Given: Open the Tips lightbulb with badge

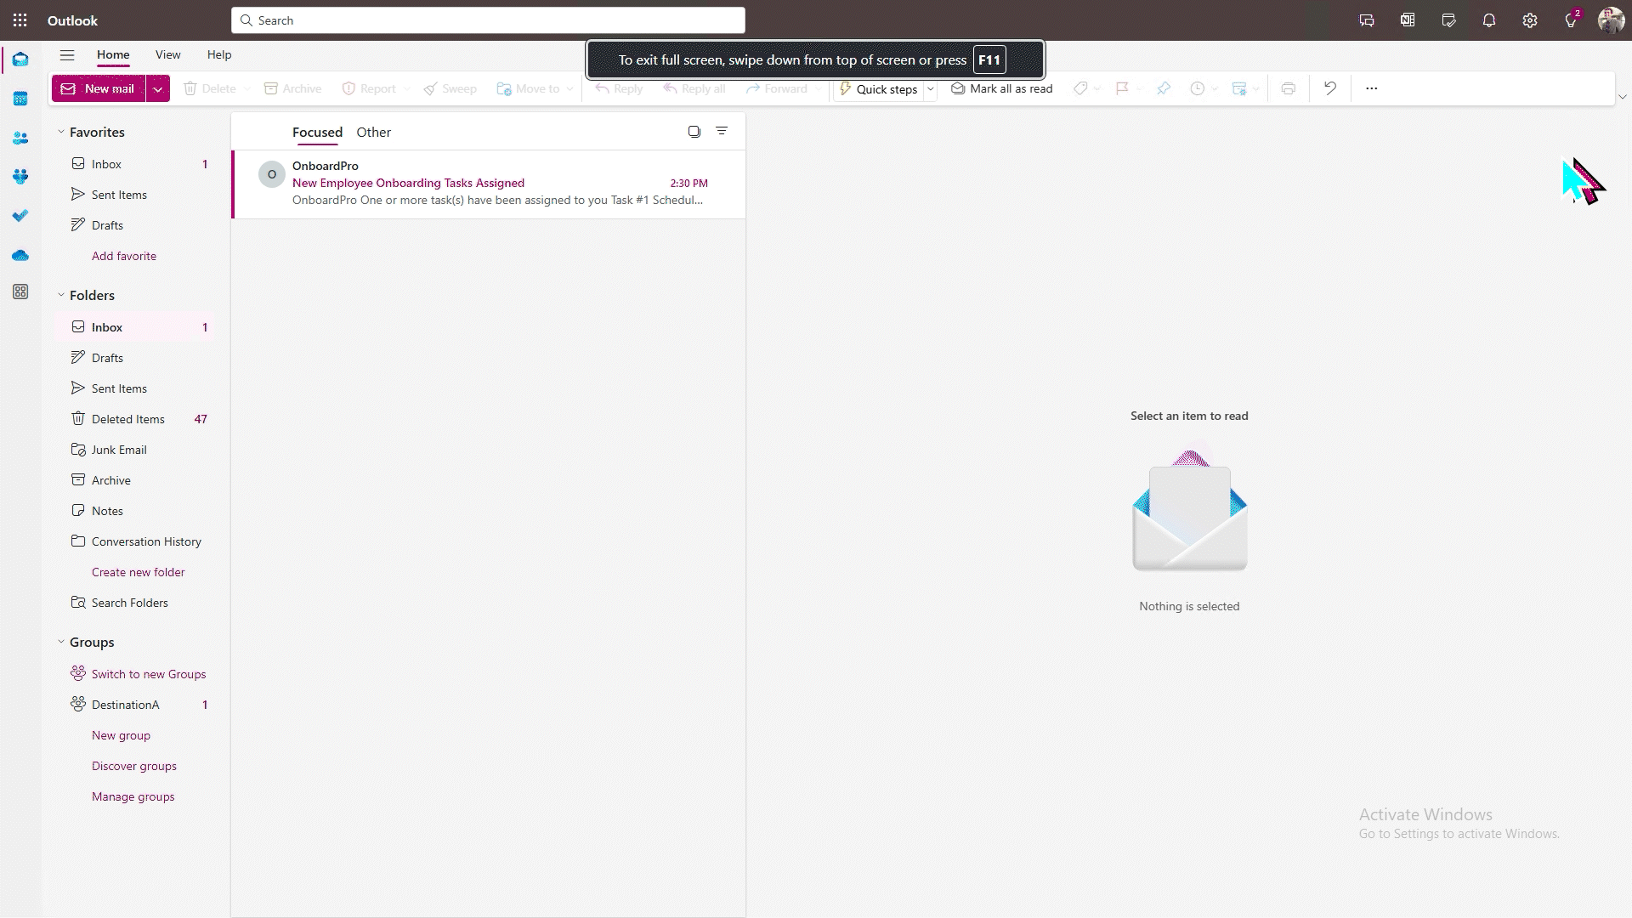Looking at the screenshot, I should click(1572, 20).
